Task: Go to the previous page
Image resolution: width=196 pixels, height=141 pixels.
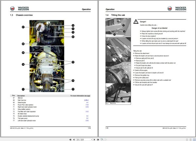Action: pyautogui.click(x=74, y=140)
